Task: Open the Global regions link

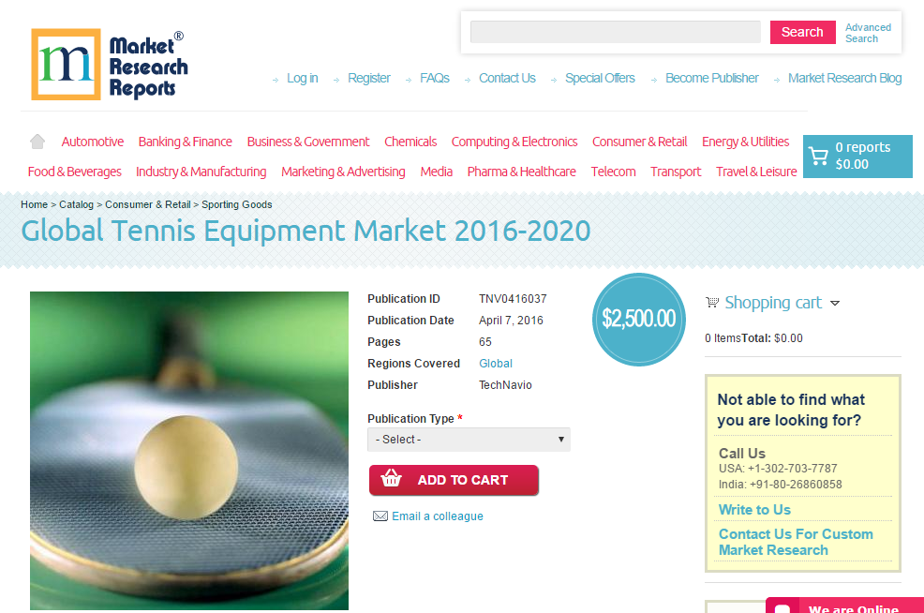Action: 496,364
